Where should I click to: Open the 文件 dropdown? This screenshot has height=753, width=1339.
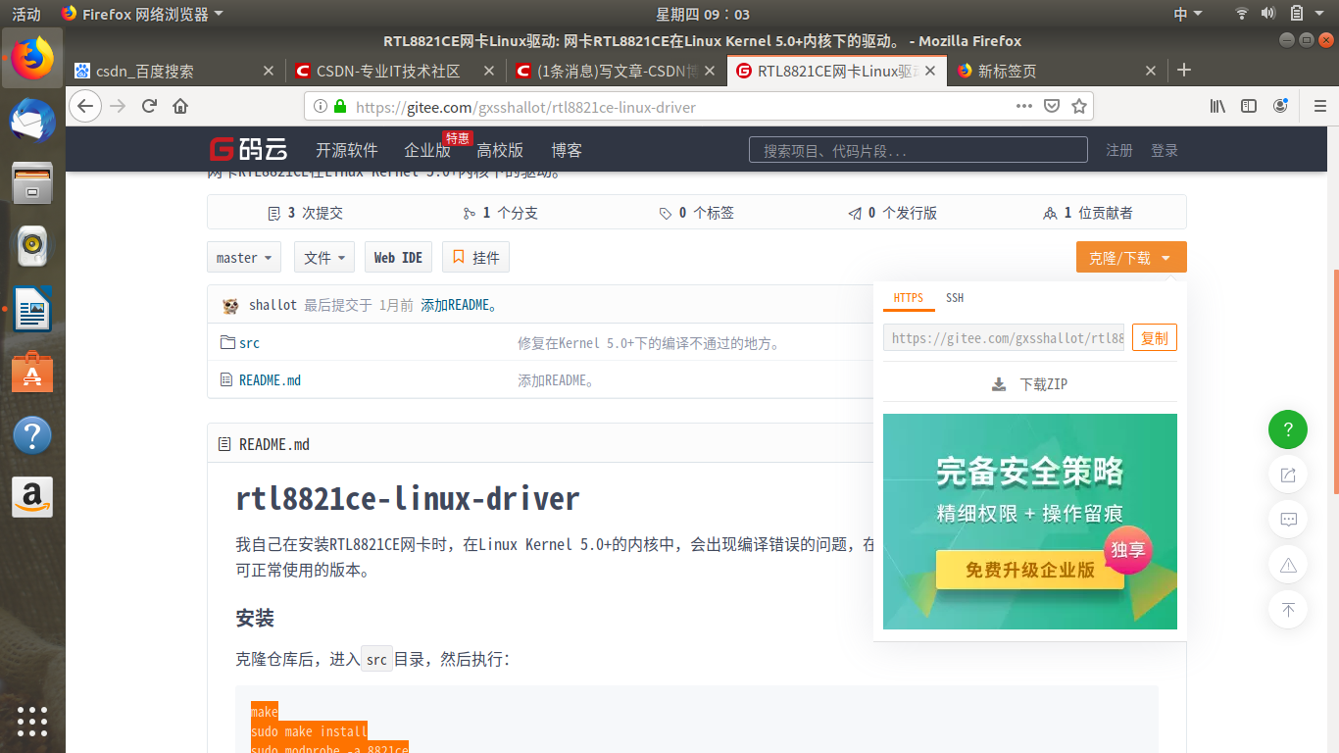(323, 258)
